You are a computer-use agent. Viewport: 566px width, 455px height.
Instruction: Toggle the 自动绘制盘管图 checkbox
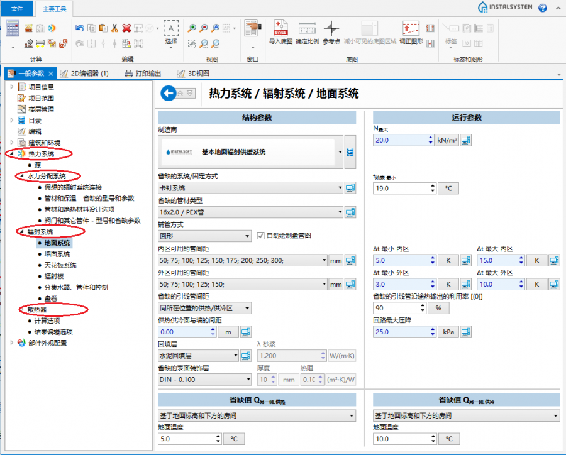click(x=262, y=236)
